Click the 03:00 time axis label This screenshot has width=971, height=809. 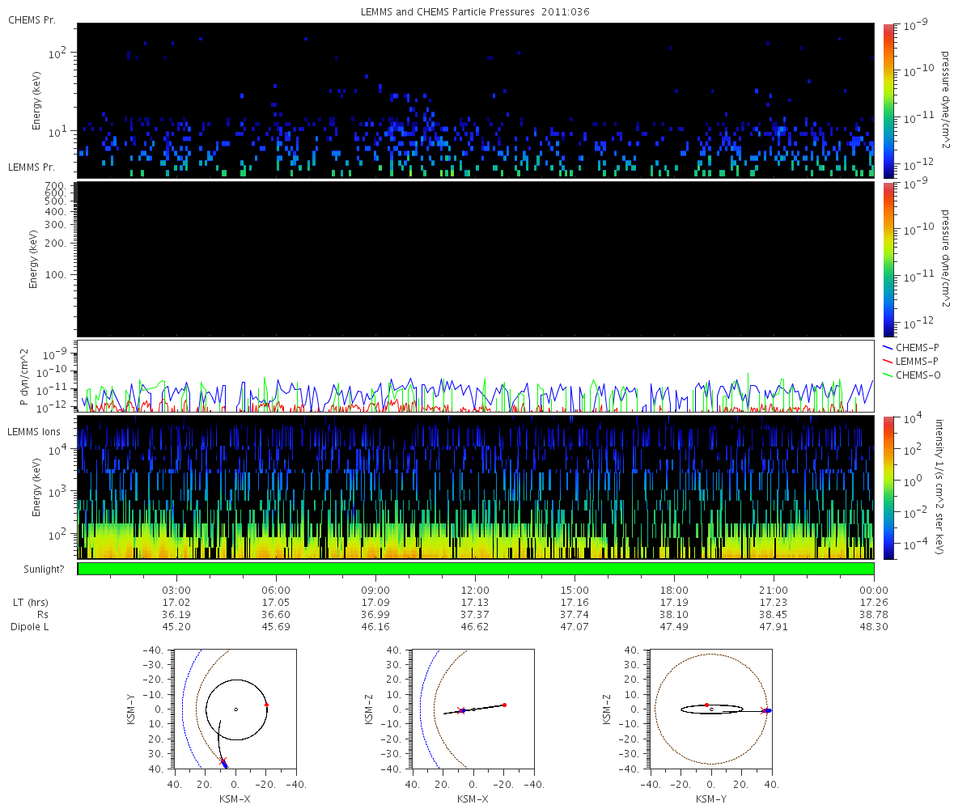pyautogui.click(x=176, y=590)
